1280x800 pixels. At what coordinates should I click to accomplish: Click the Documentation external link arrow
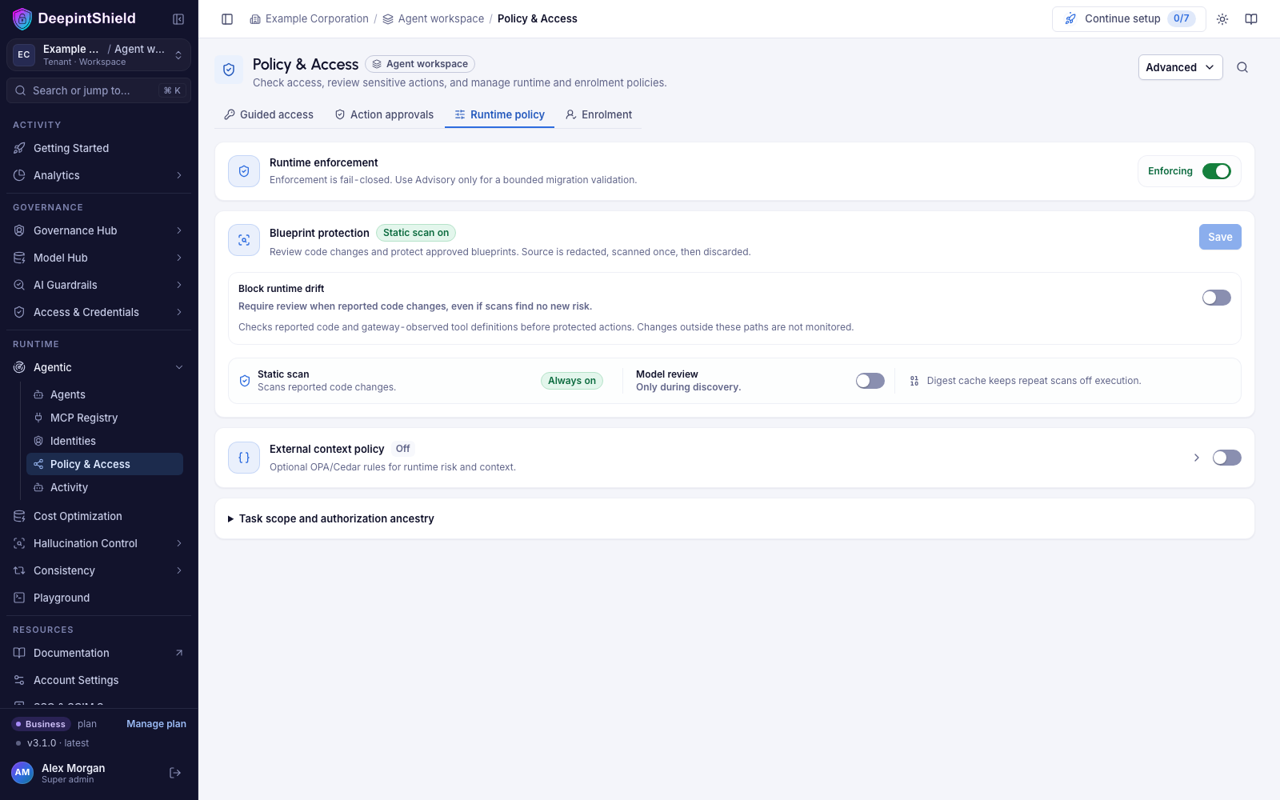179,653
